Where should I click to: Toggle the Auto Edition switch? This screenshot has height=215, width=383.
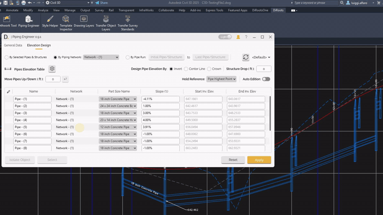pyautogui.click(x=266, y=79)
